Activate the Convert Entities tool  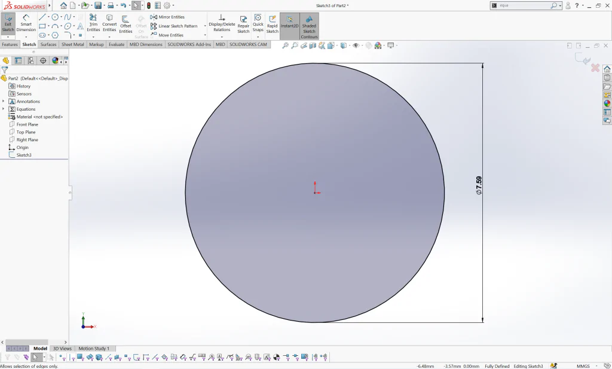click(x=109, y=23)
